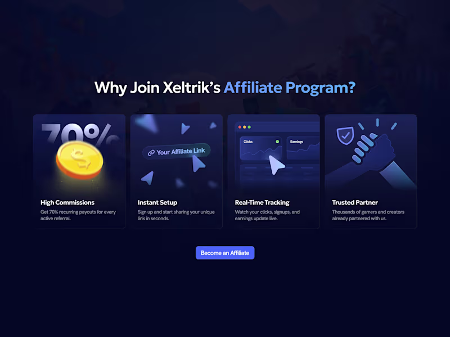Select the Real-Time Tracking card title
The width and height of the screenshot is (450, 337).
[x=262, y=203]
